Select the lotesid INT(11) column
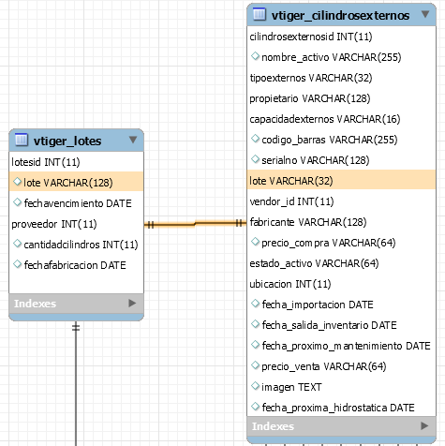The width and height of the screenshot is (445, 446). [76, 162]
